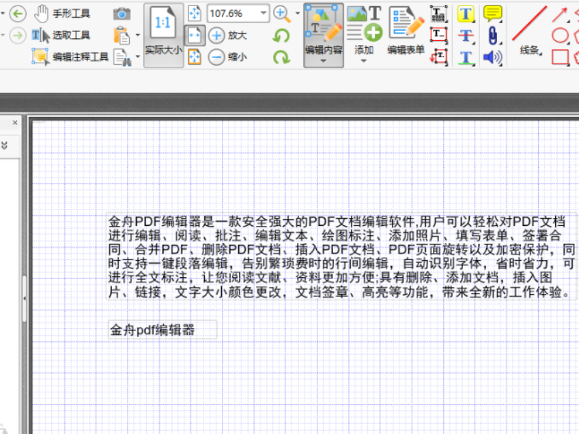Viewport: 579px width, 434px height.
Task: Toggle the 编辑内容 edit content tool
Action: pyautogui.click(x=324, y=31)
